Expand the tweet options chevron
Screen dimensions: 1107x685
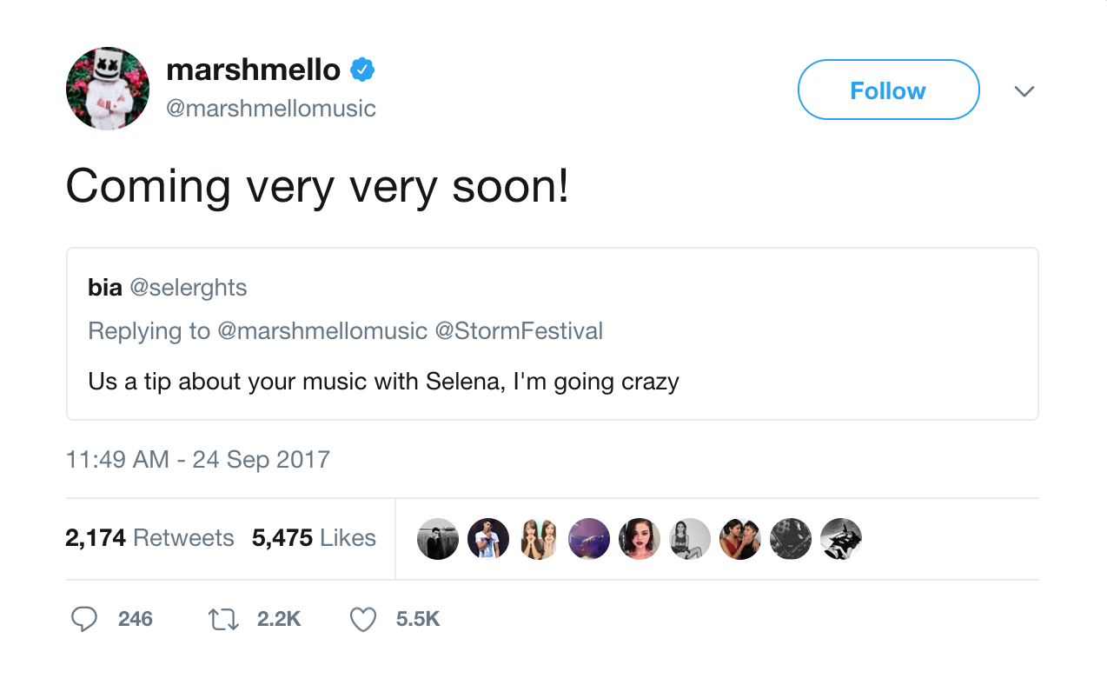(1024, 90)
